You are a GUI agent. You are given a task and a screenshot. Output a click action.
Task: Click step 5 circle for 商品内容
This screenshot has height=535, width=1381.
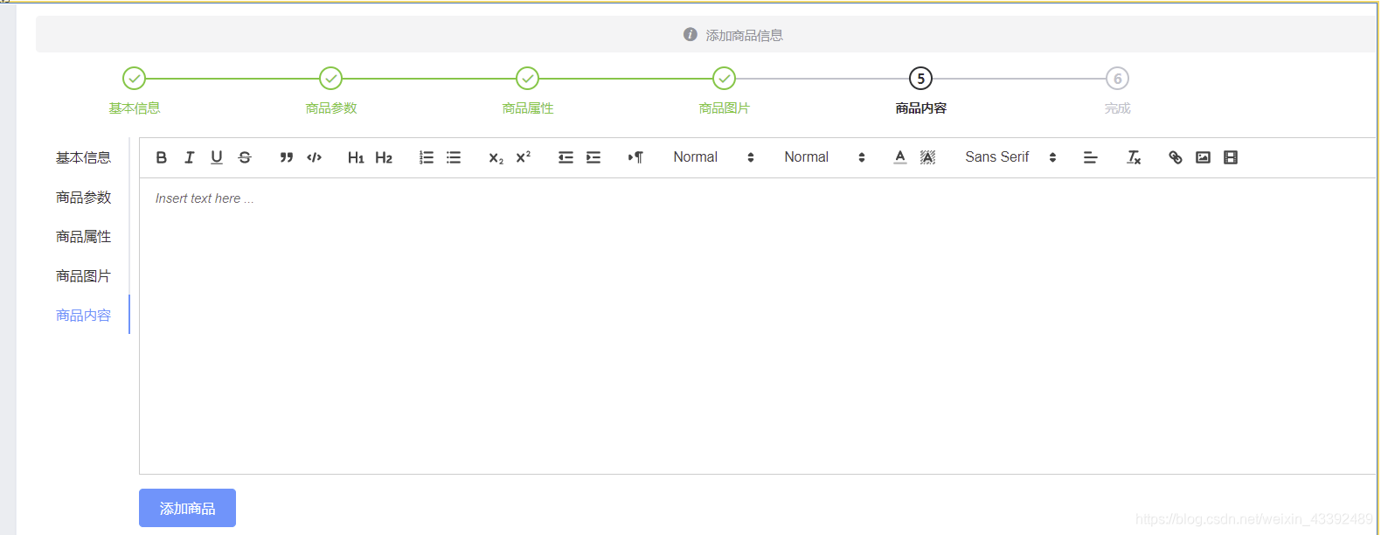pos(920,79)
